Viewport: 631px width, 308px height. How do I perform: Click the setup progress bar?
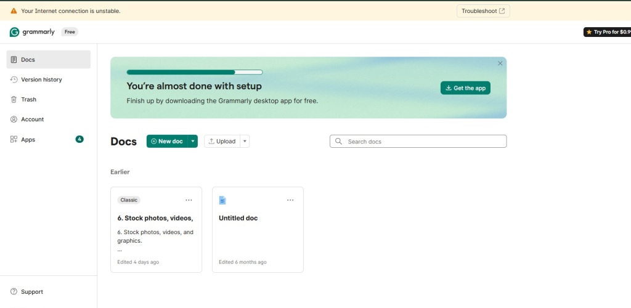pos(194,72)
